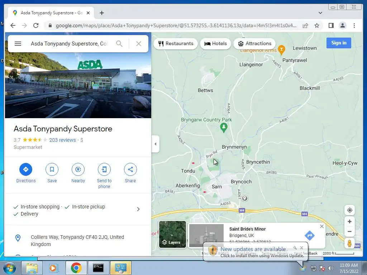Share this place
The height and width of the screenshot is (275, 367).
point(130,169)
